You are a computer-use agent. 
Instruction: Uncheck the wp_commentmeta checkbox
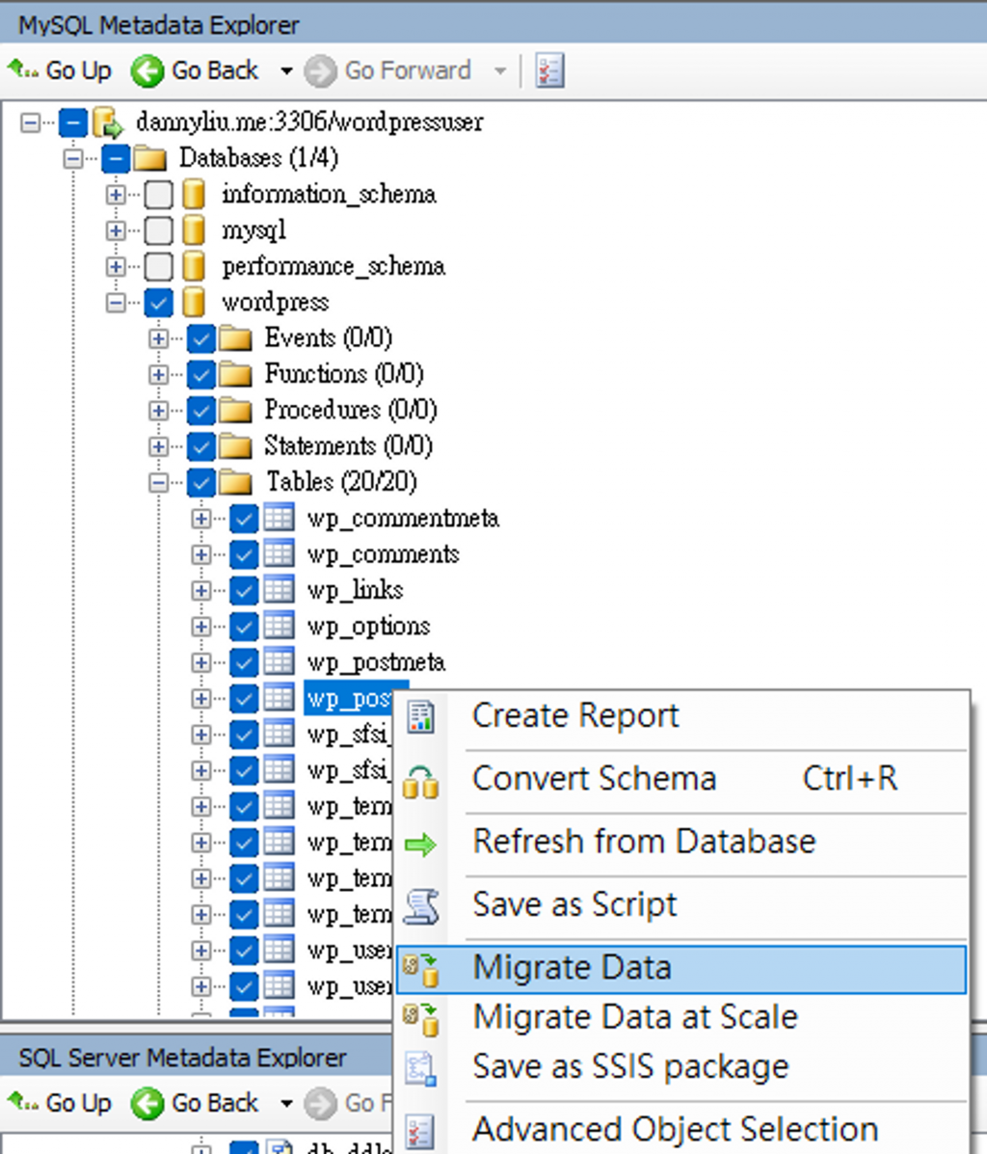tap(244, 519)
